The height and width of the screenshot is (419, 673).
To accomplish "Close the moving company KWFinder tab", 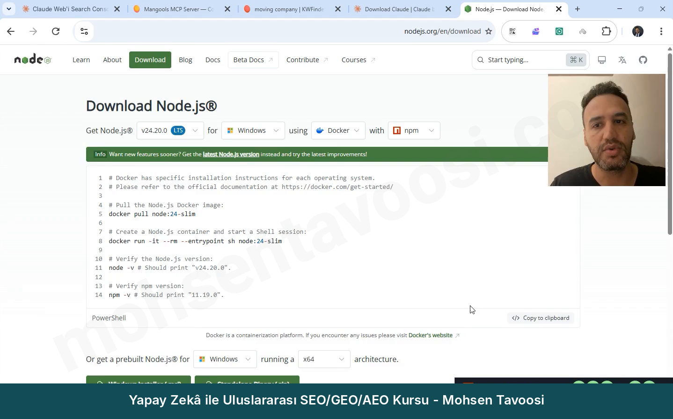I will (x=338, y=9).
